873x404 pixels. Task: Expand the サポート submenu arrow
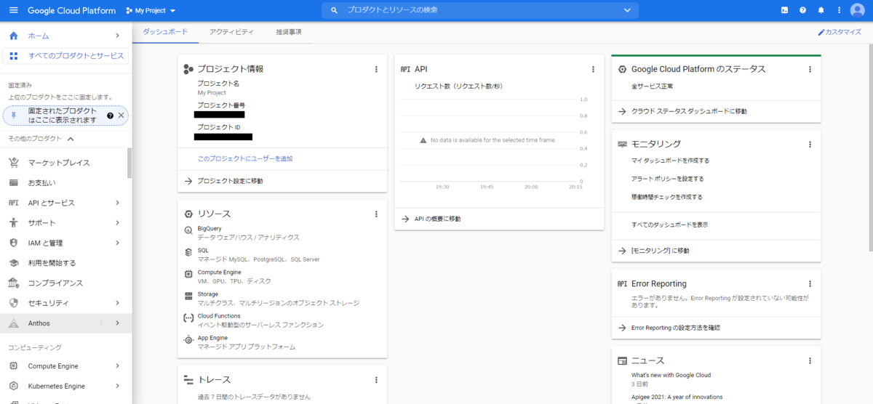point(117,222)
